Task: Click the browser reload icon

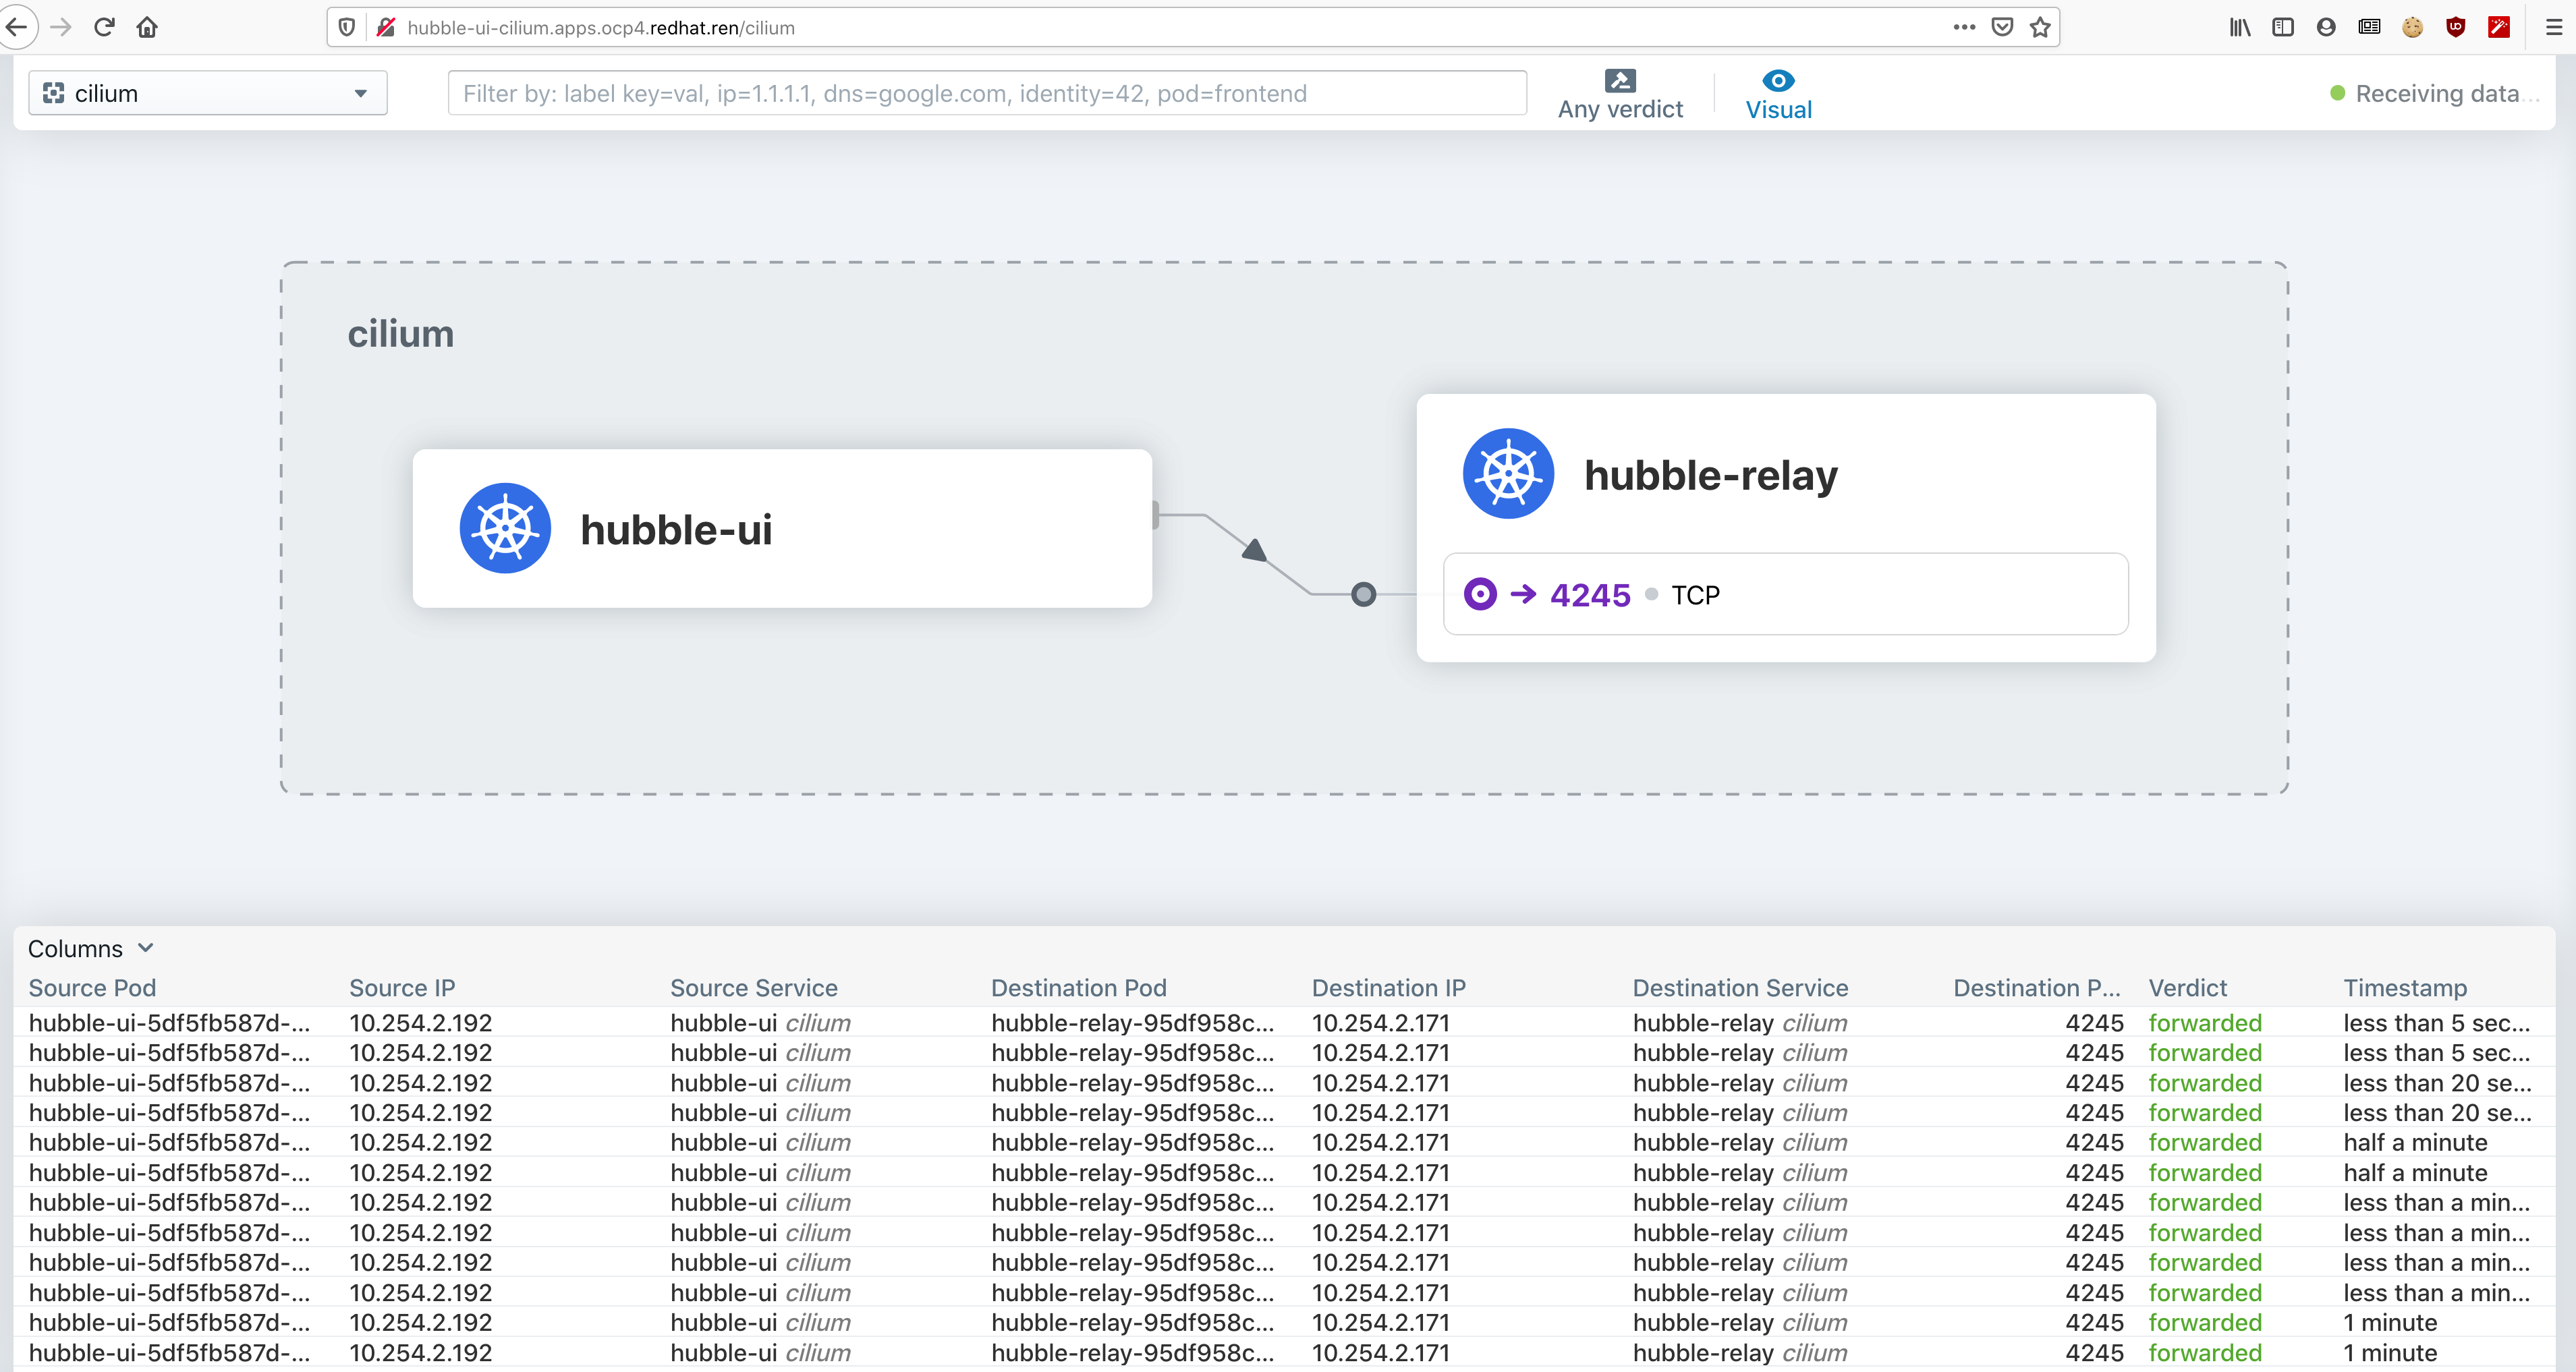Action: tap(104, 27)
